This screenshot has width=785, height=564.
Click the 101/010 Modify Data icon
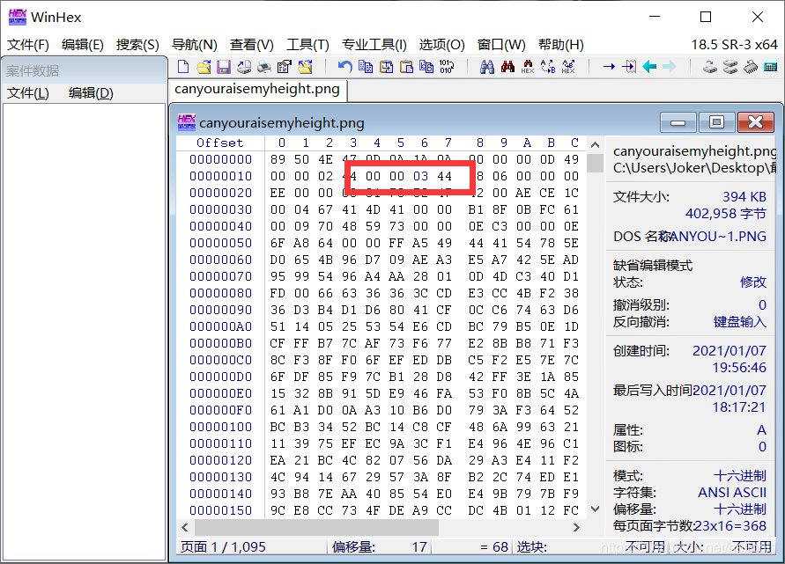coord(447,67)
